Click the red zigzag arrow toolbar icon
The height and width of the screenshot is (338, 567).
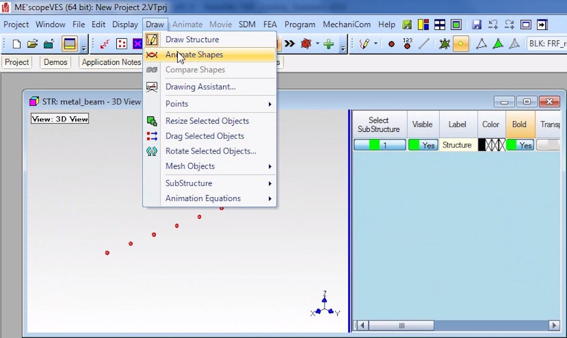tap(105, 44)
